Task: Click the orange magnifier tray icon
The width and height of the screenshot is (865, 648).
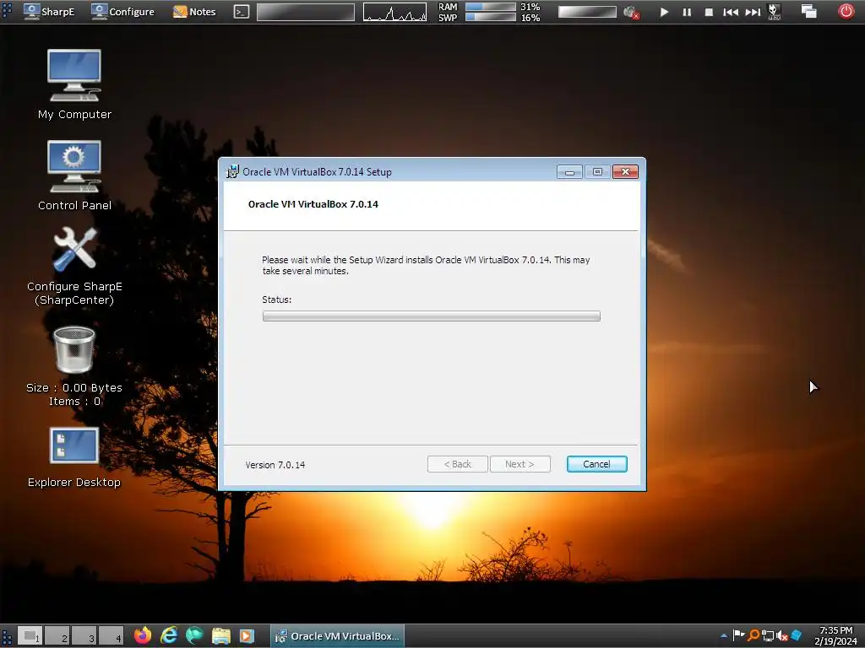Action: (x=753, y=635)
